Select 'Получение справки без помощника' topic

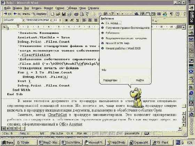tap(127, 28)
